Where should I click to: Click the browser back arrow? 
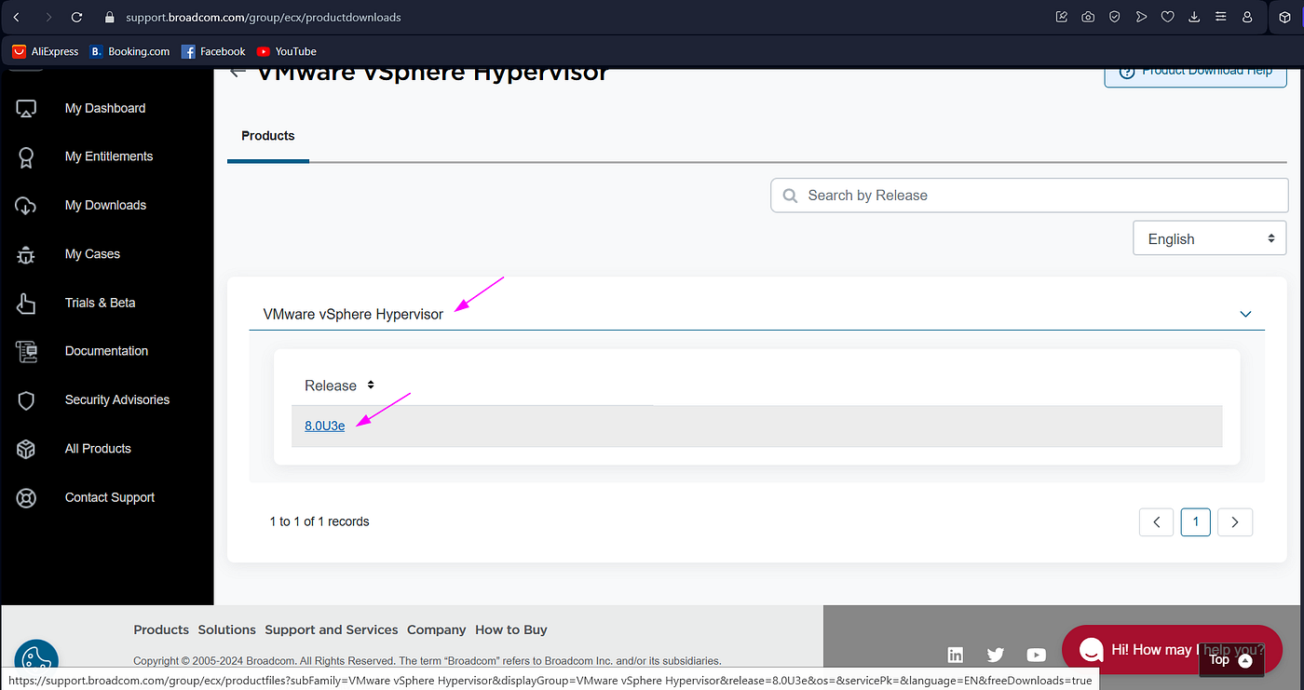16,17
